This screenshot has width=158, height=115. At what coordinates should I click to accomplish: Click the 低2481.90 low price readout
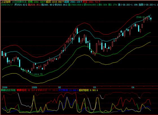pos(48,5)
